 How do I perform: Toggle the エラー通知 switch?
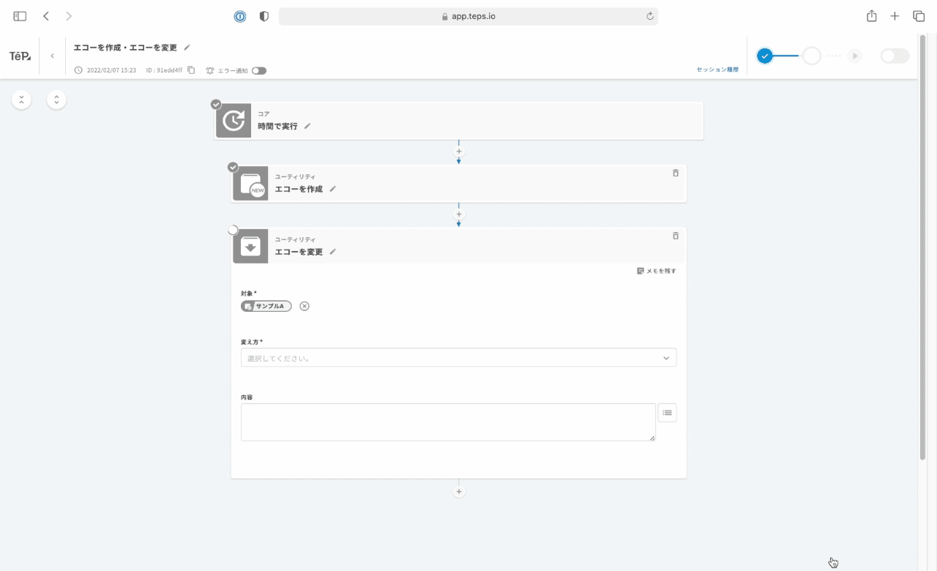(259, 71)
